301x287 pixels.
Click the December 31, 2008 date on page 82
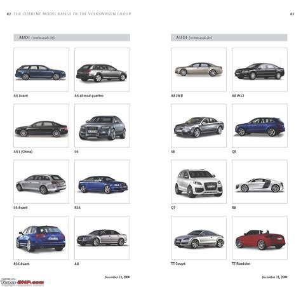pos(117,277)
